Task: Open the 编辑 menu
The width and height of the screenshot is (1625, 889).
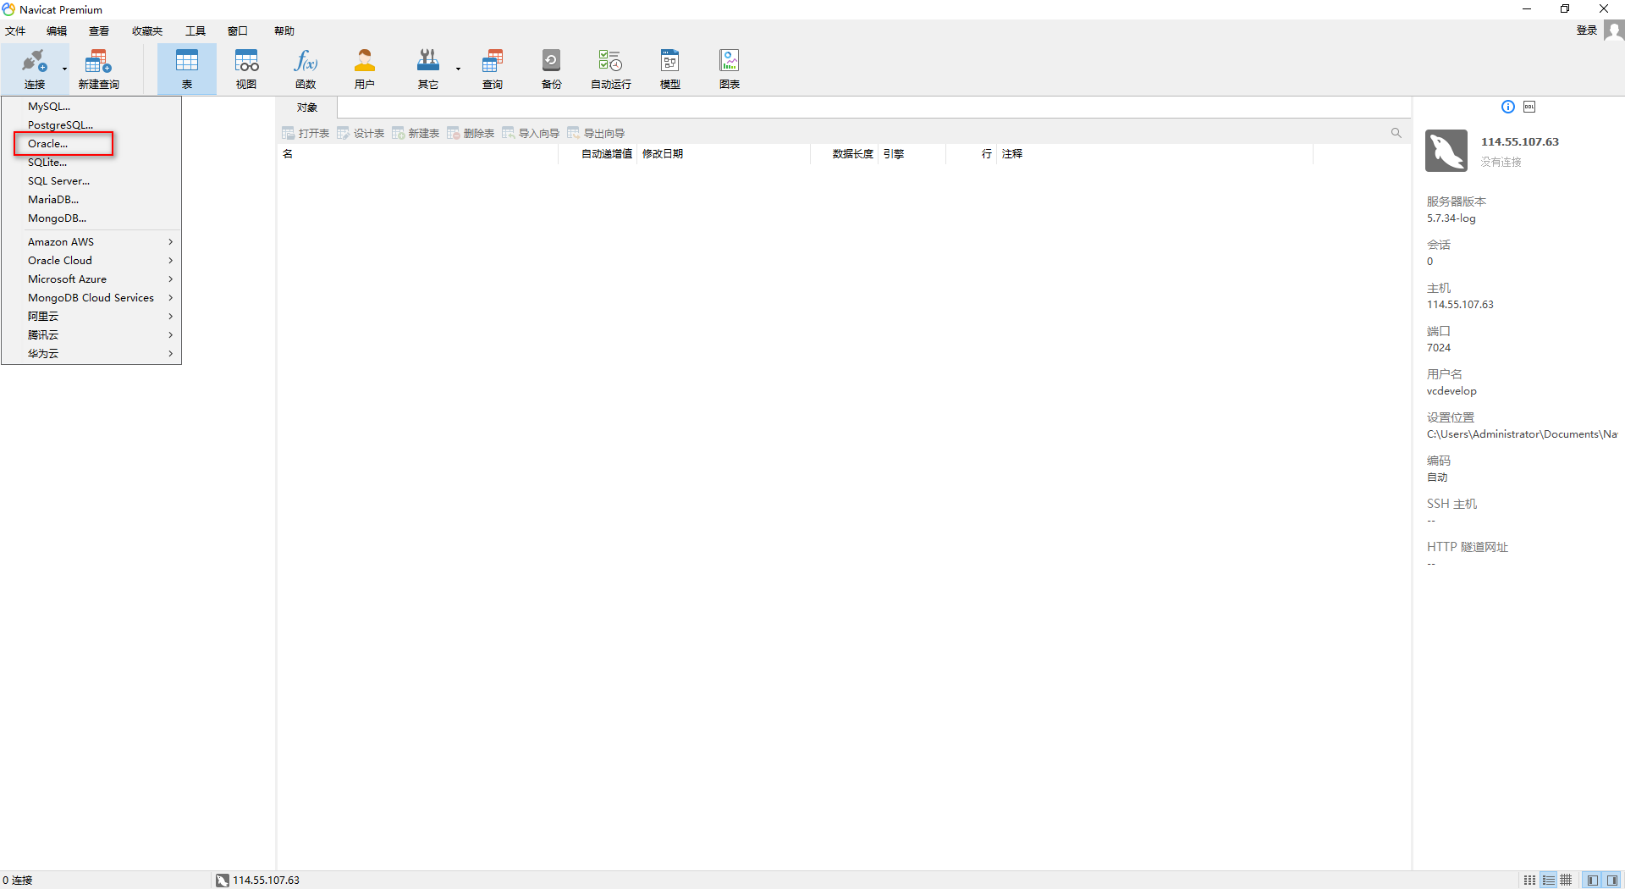Action: pyautogui.click(x=57, y=31)
